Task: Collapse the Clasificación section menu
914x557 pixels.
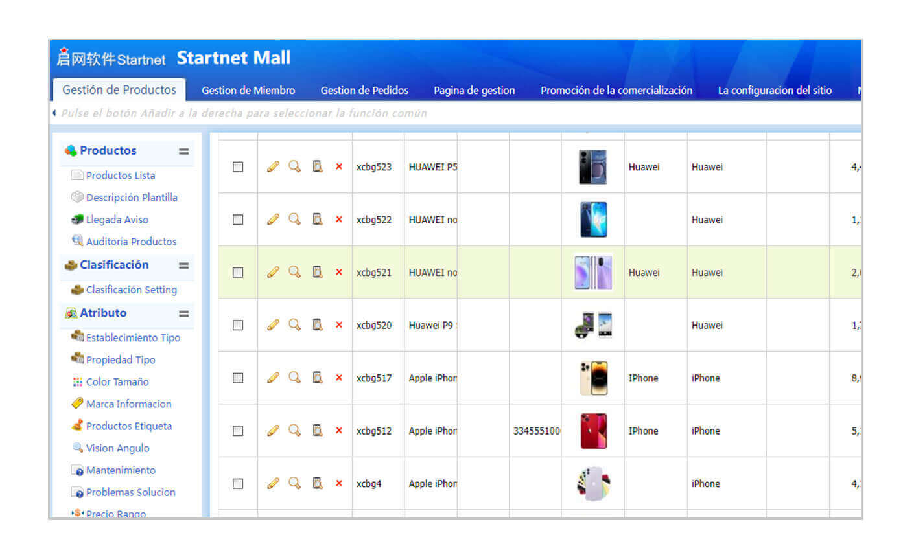Action: 184,266
